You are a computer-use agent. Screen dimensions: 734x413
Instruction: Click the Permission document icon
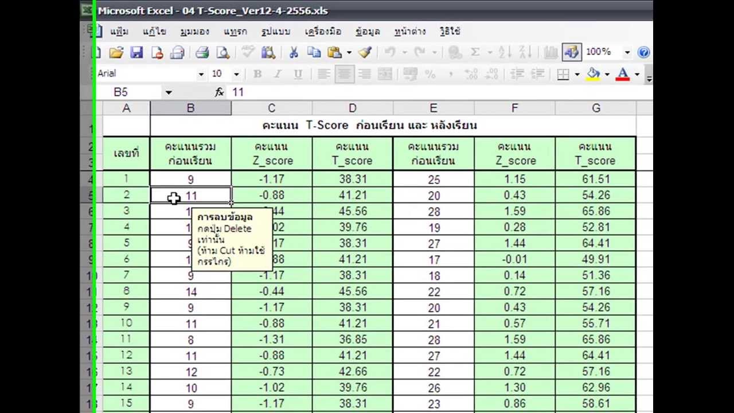click(x=157, y=53)
